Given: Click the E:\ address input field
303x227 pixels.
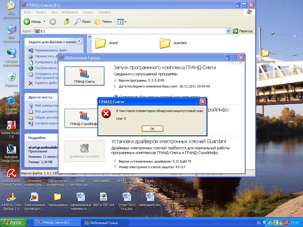Looking at the screenshot, I should point(130,31).
